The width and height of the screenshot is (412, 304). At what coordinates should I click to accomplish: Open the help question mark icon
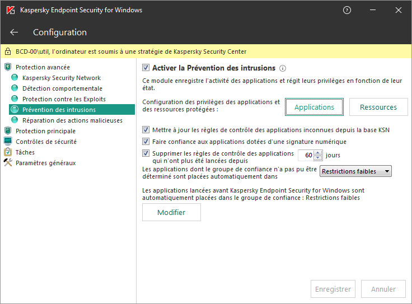pos(347,10)
